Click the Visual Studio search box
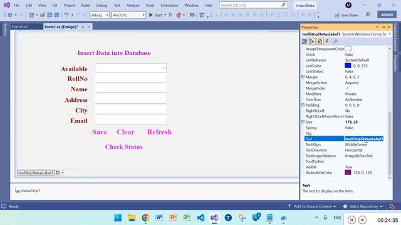Viewport: 401px width, 225px height. click(253, 5)
